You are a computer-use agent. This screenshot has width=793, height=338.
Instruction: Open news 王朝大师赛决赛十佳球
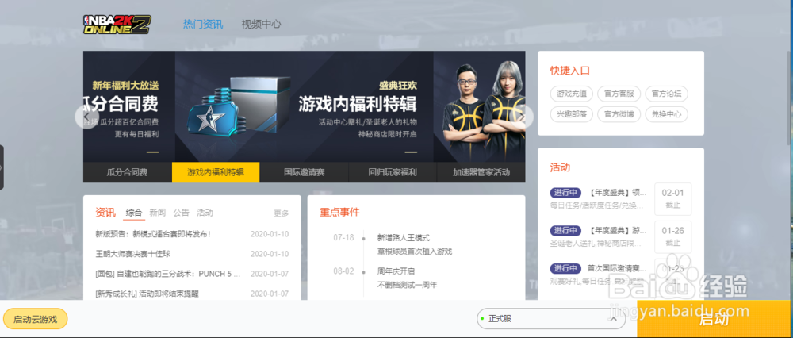tap(134, 254)
